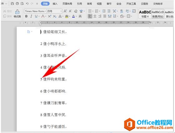The height and width of the screenshot is (133, 175).
Task: Click the Distributed alignment icon
Action: click(110, 16)
